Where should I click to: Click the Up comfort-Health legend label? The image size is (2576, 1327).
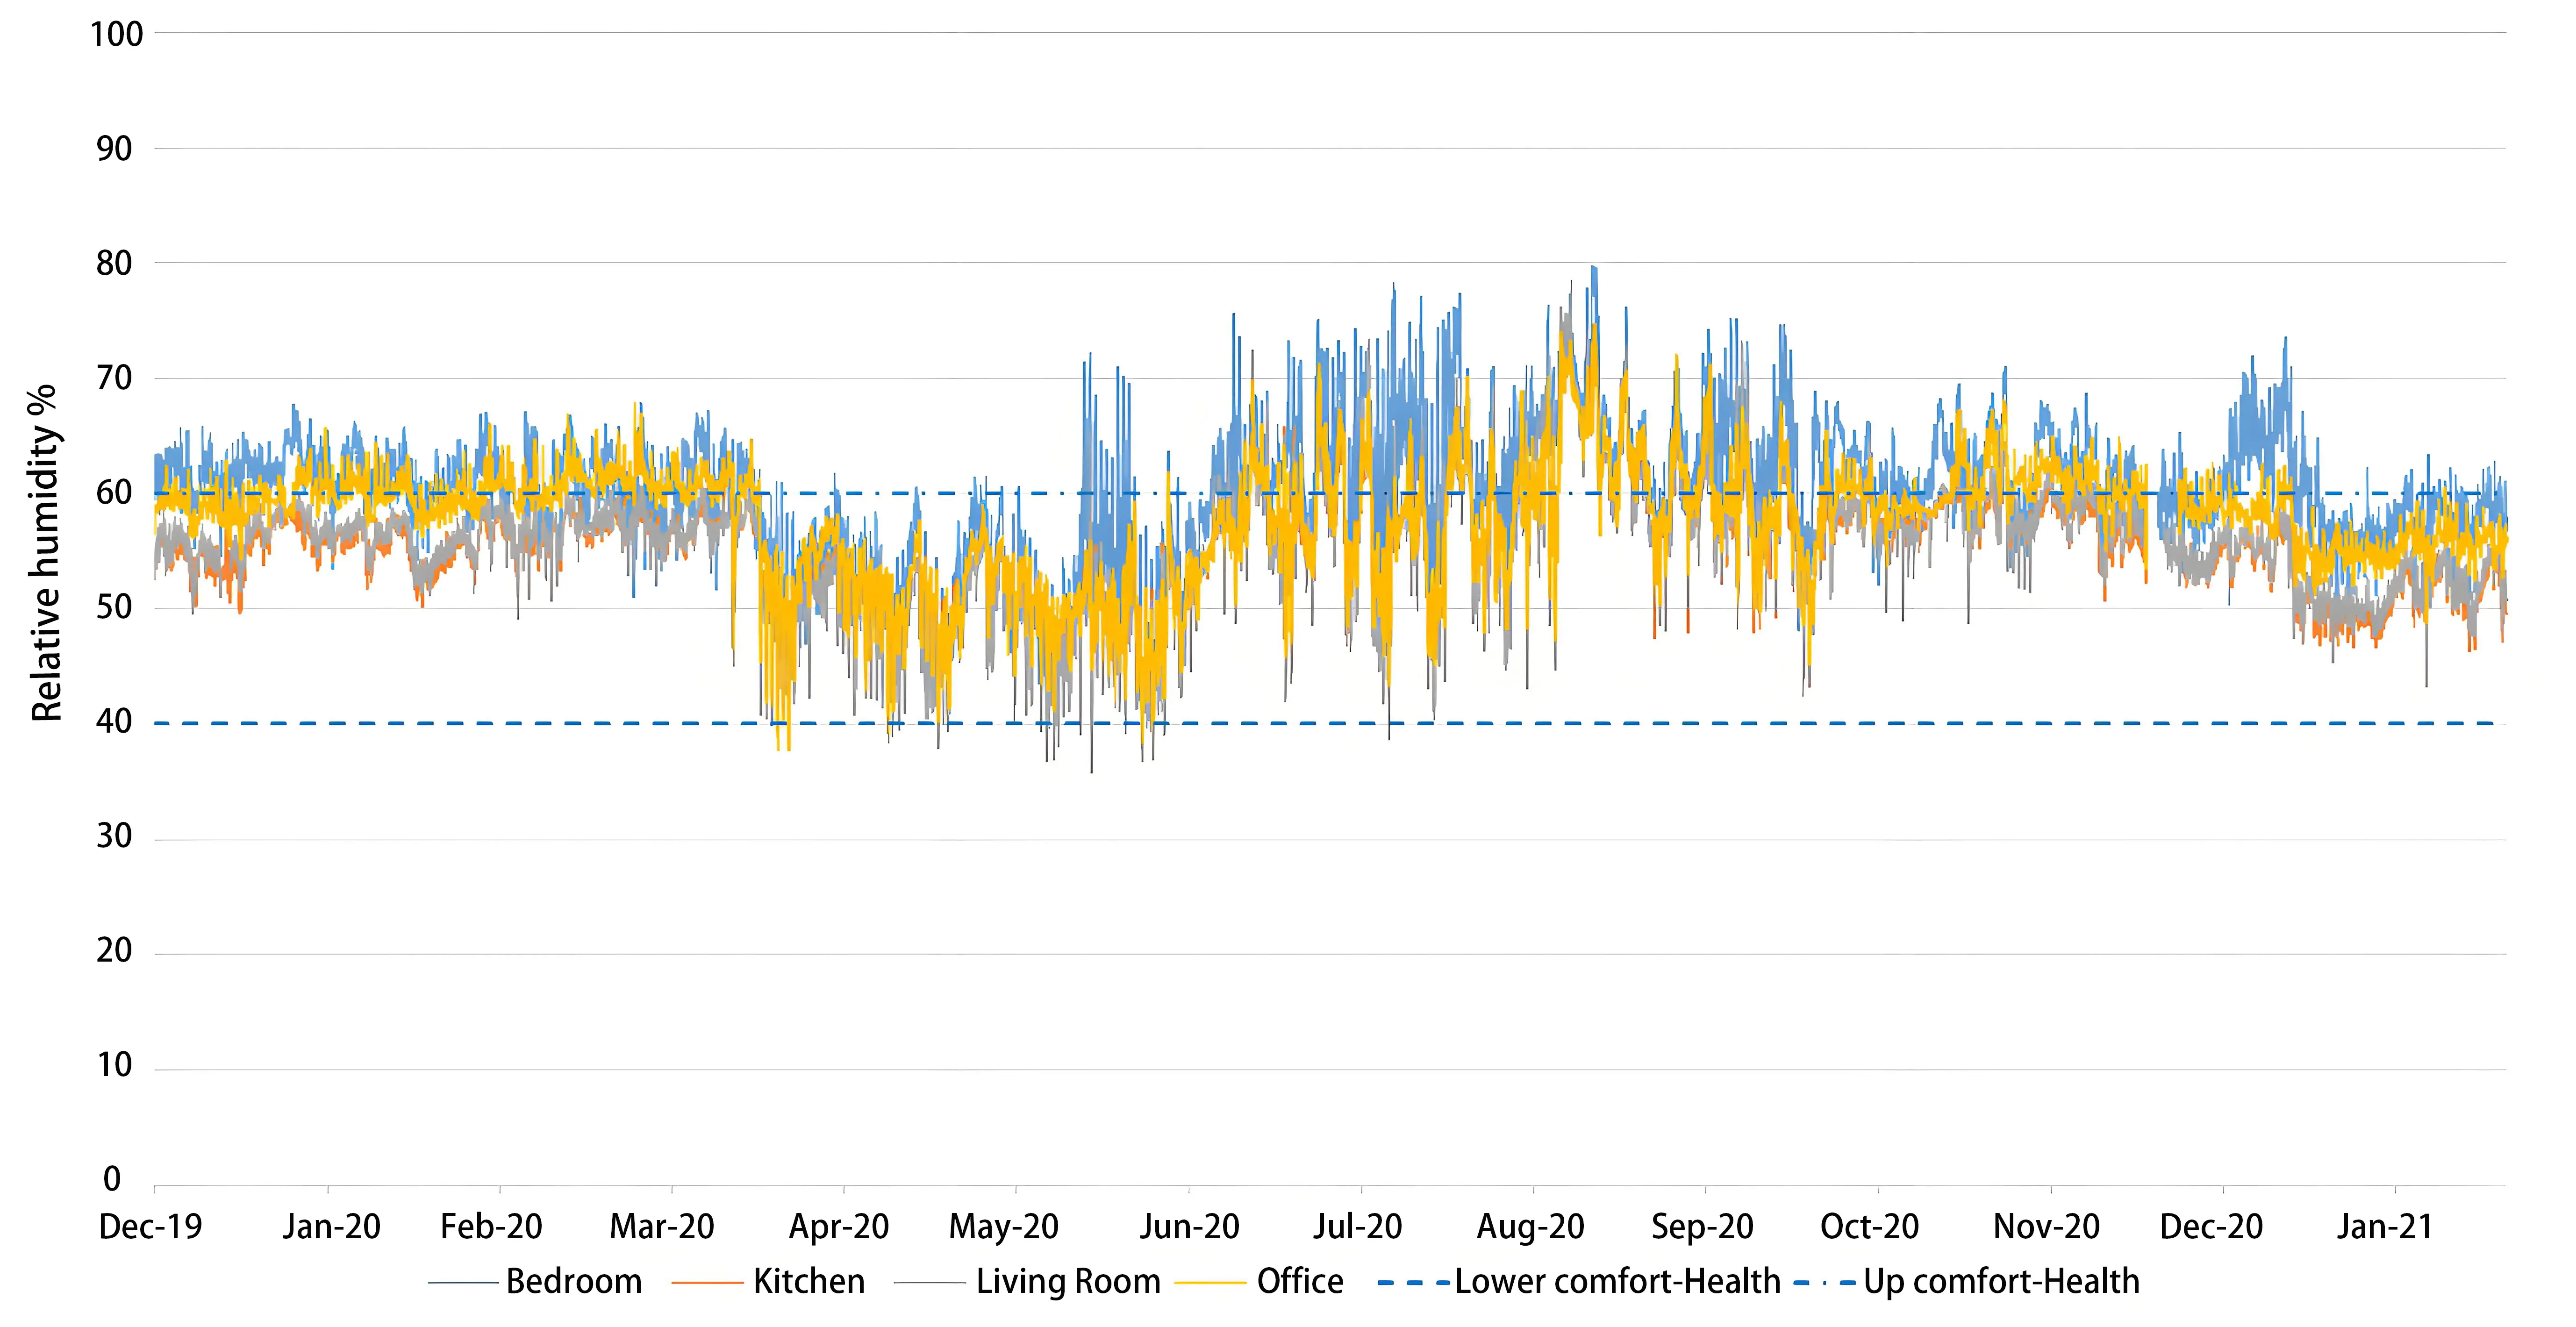click(x=2002, y=1281)
